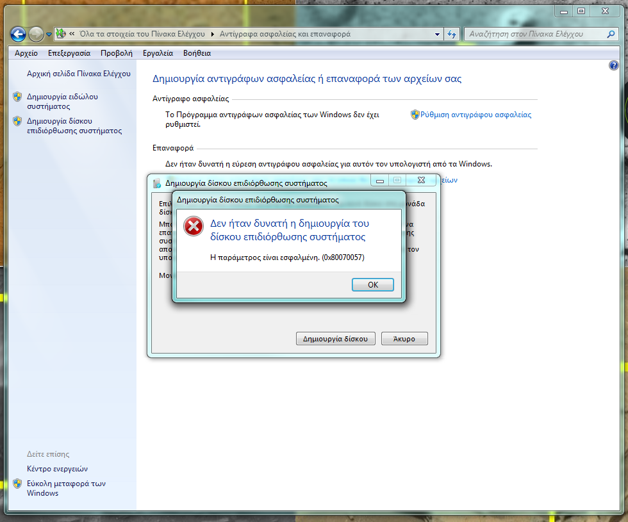
Task: Open the Αρχείο menu
Action: [26, 53]
